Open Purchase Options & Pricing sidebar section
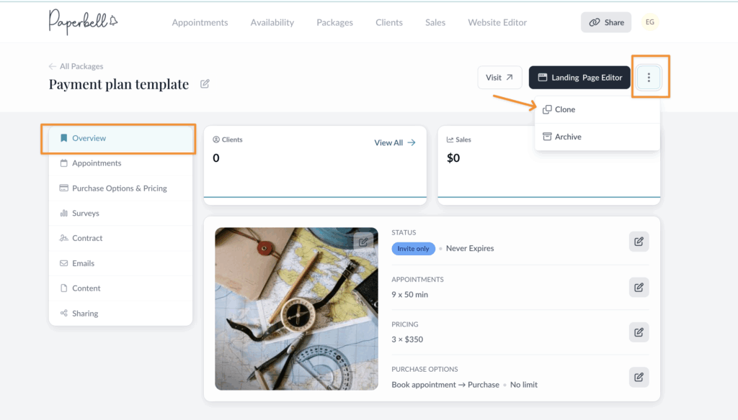 [x=119, y=188]
